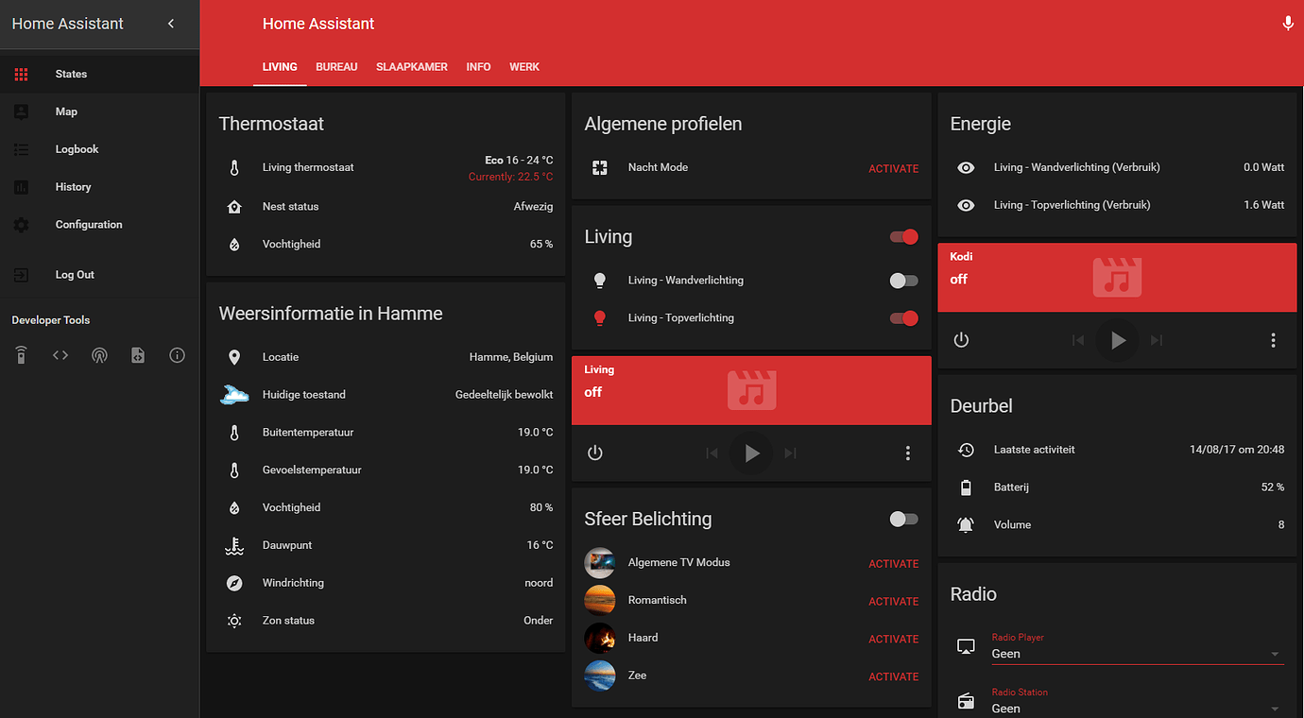Screen dimensions: 1304x718
Task: Open Kodi player more options menu
Action: [1273, 340]
